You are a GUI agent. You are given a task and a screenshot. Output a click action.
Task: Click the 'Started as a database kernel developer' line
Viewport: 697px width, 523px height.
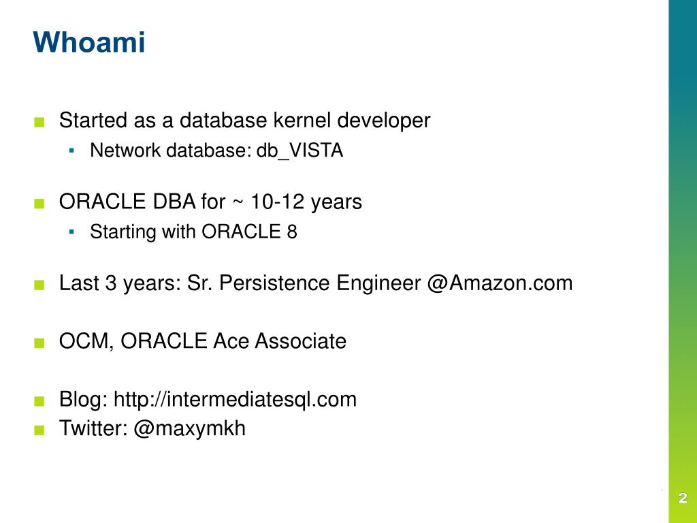(244, 121)
